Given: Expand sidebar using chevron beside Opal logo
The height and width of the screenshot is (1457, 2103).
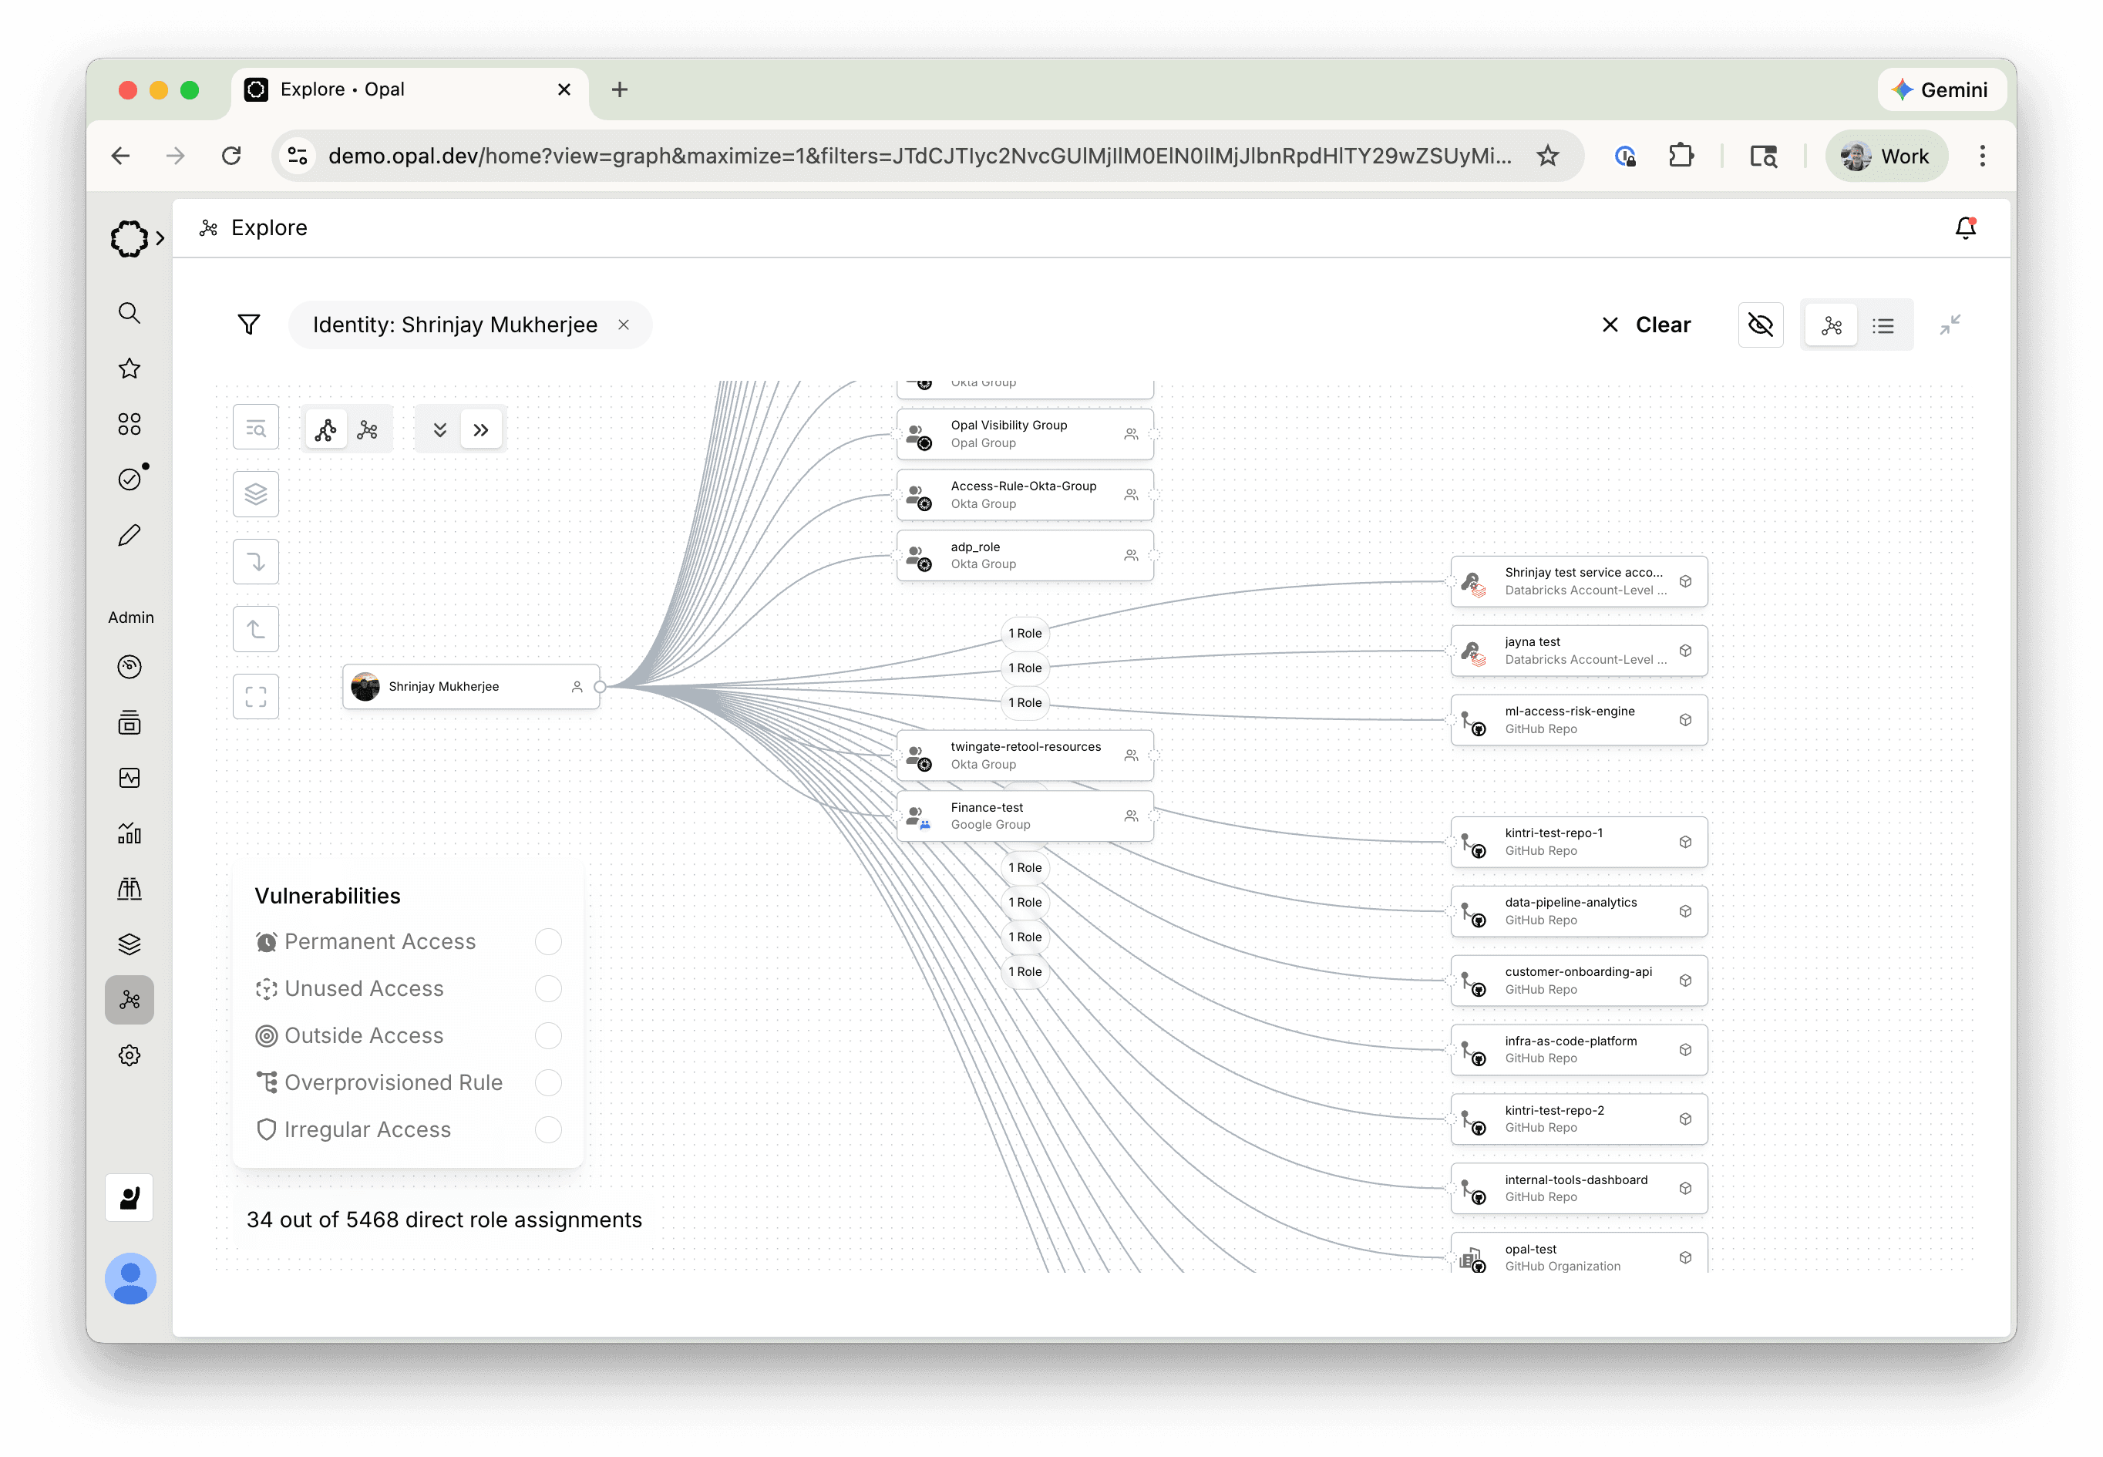Looking at the screenshot, I should tap(160, 238).
